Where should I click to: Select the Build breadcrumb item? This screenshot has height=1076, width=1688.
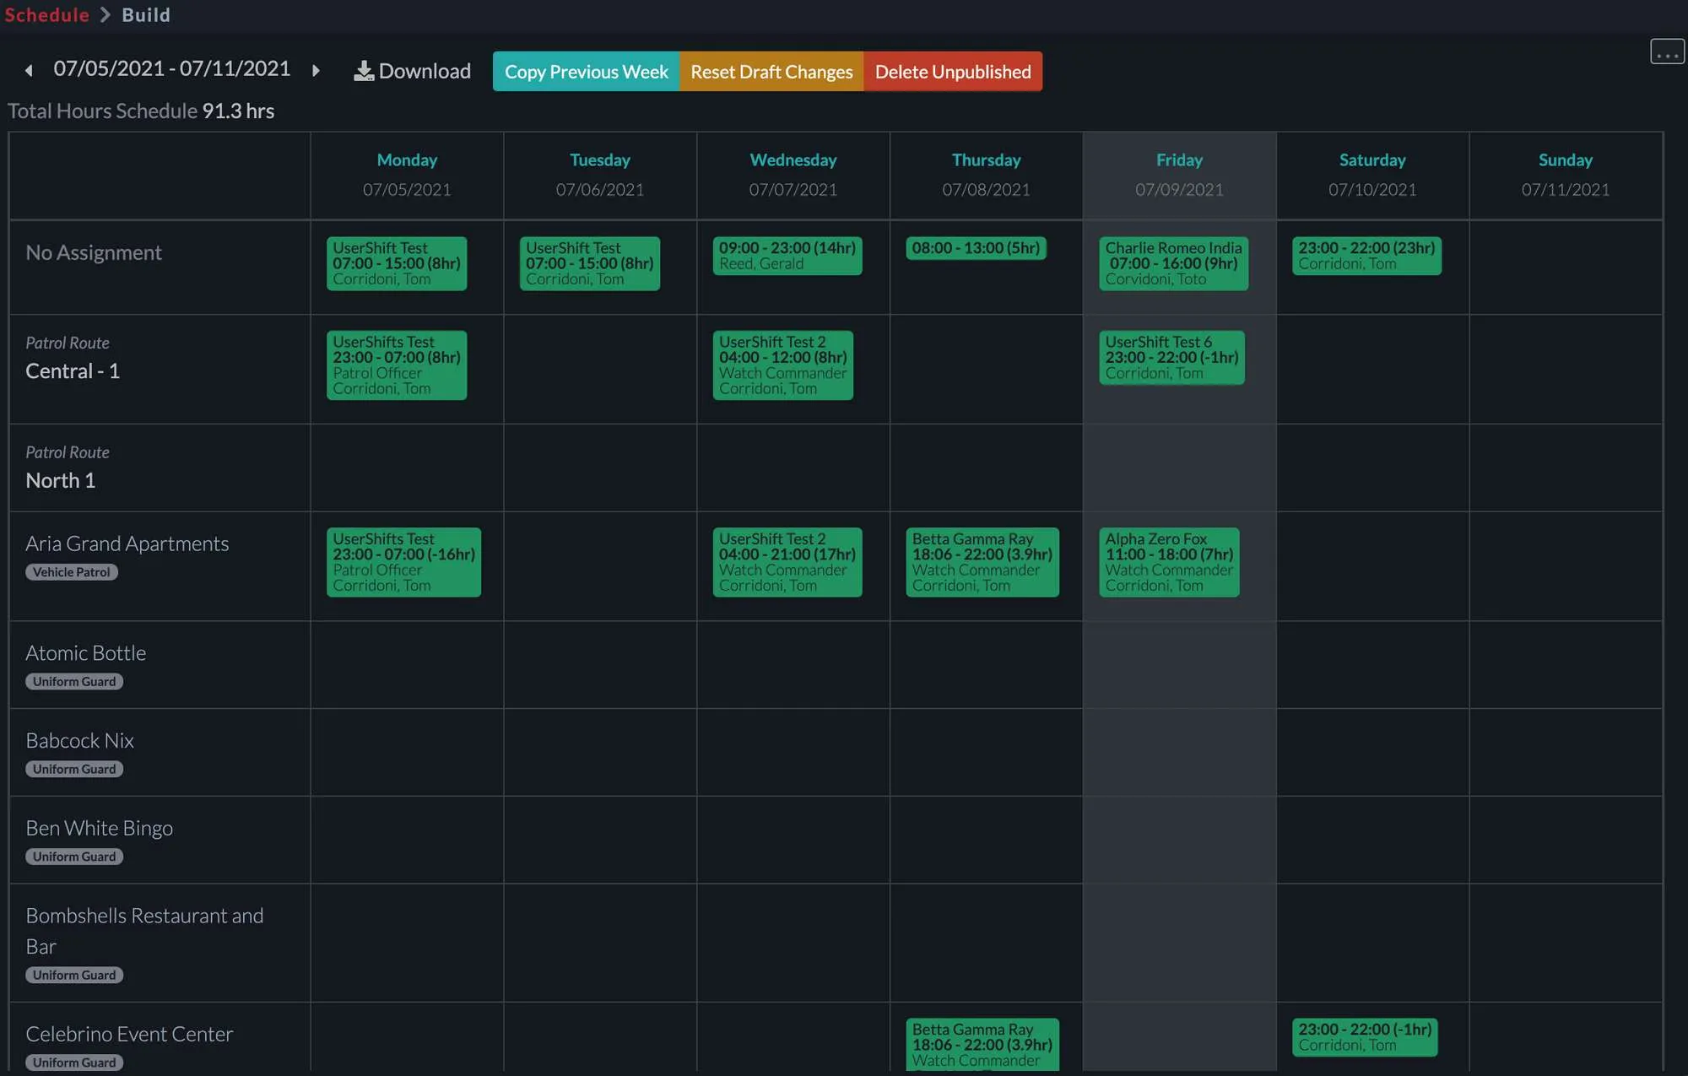(145, 14)
